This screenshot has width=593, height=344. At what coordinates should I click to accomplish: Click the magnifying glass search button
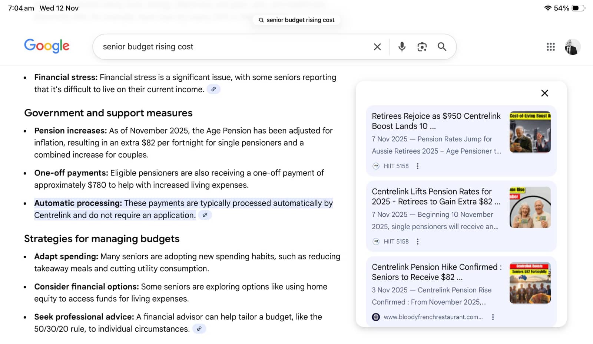(x=442, y=47)
